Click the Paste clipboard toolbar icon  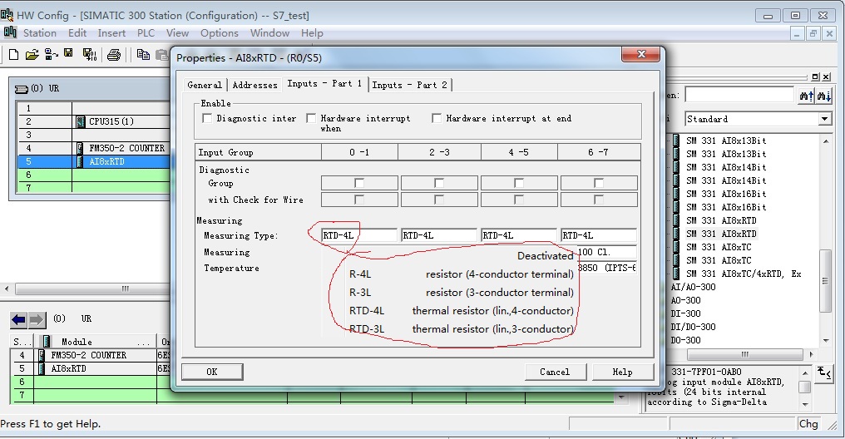click(161, 54)
